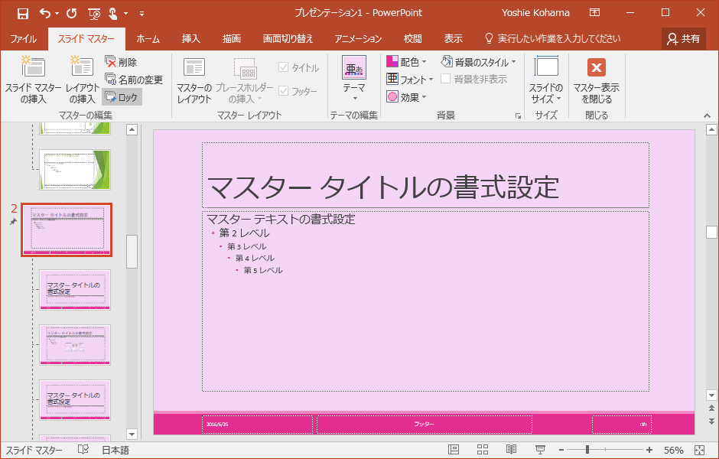Select the second layout thumbnail below master

[75, 344]
